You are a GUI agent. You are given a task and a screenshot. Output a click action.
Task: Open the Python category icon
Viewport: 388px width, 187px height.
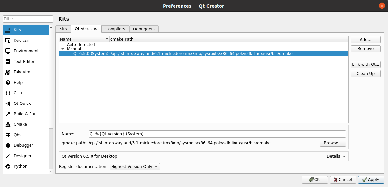tap(8, 166)
